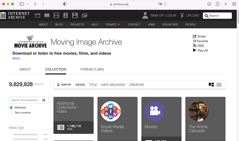239x141 pixels.
Task: Click the Share icon
Action: pyautogui.click(x=194, y=36)
